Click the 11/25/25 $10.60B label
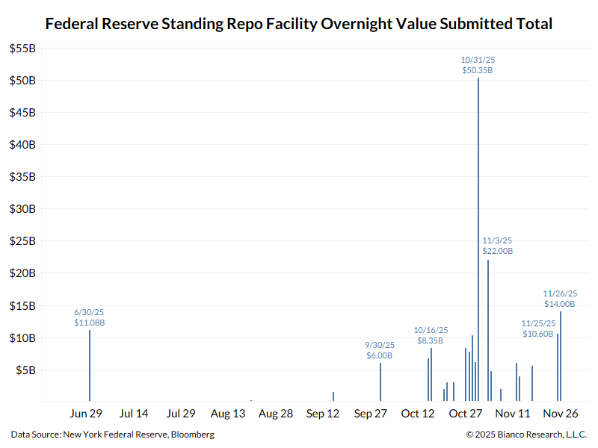Image resolution: width=598 pixels, height=448 pixels. [x=539, y=329]
